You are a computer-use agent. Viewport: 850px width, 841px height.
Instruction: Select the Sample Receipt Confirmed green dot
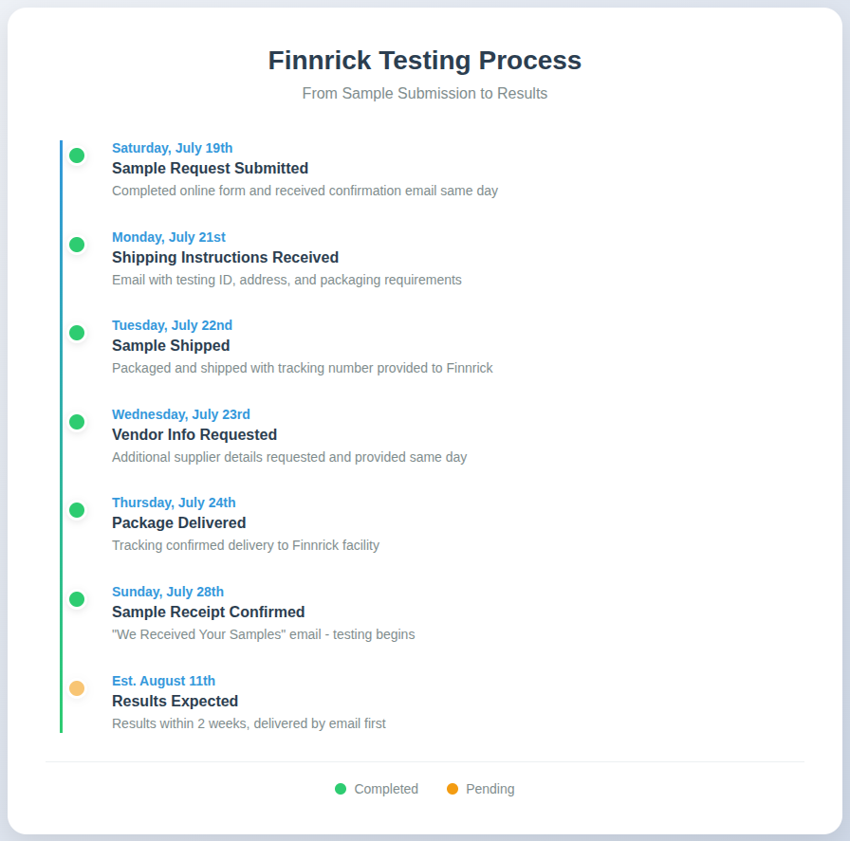click(x=77, y=599)
